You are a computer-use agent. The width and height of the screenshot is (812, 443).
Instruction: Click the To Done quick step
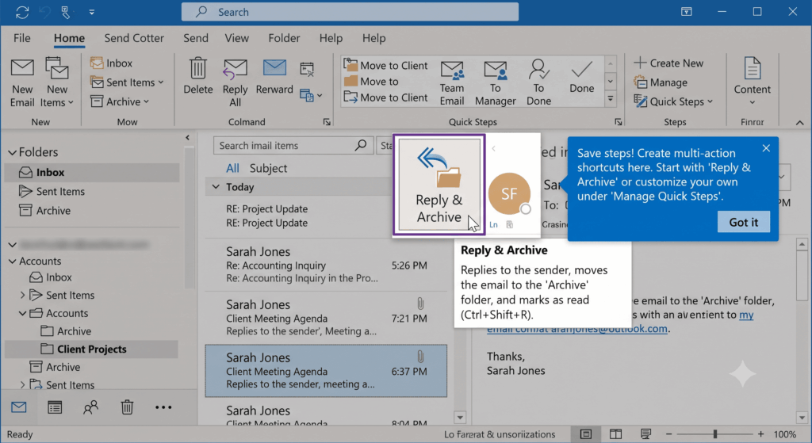[x=538, y=82]
